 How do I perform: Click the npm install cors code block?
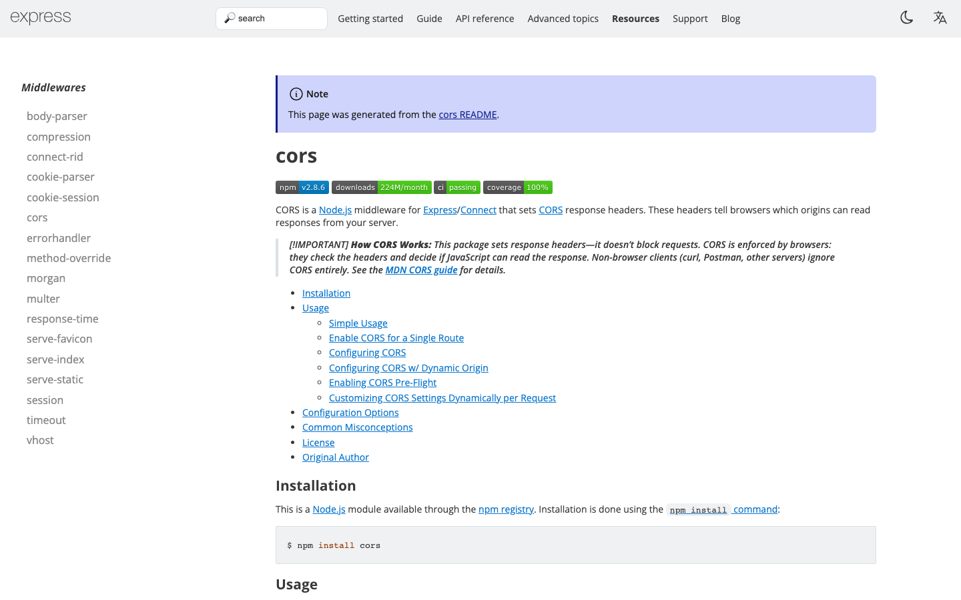(576, 545)
